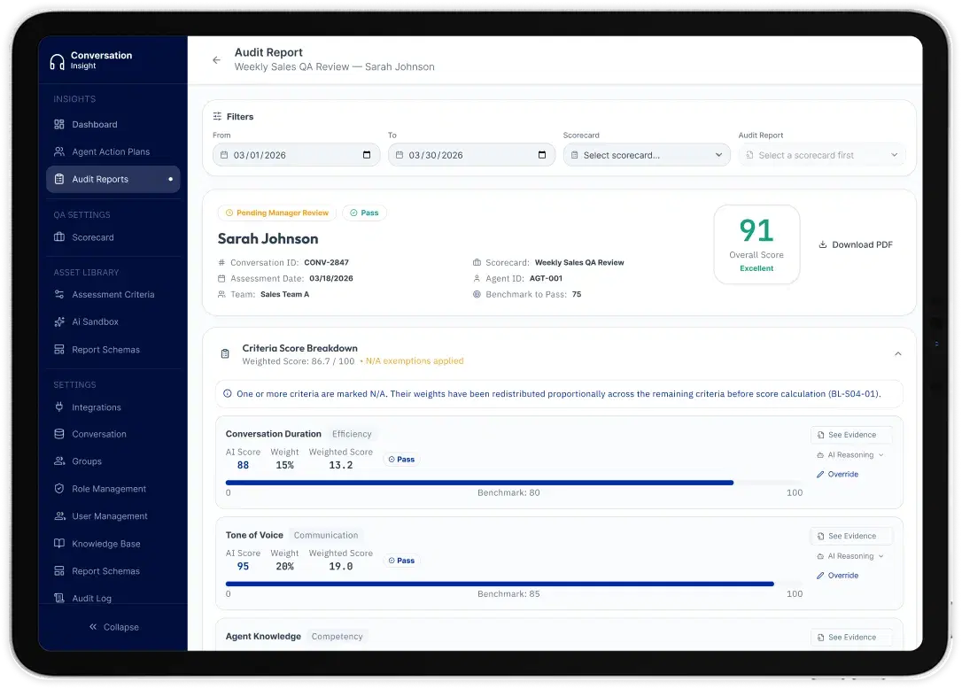This screenshot has width=962, height=689.
Task: Click Override pencil icon for Conversation Duration
Action: point(820,475)
